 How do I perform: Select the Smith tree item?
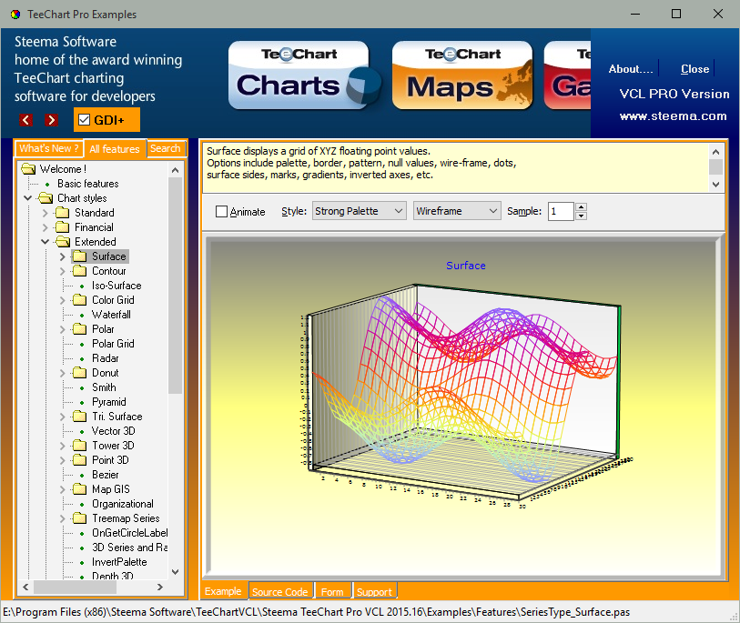pos(104,387)
